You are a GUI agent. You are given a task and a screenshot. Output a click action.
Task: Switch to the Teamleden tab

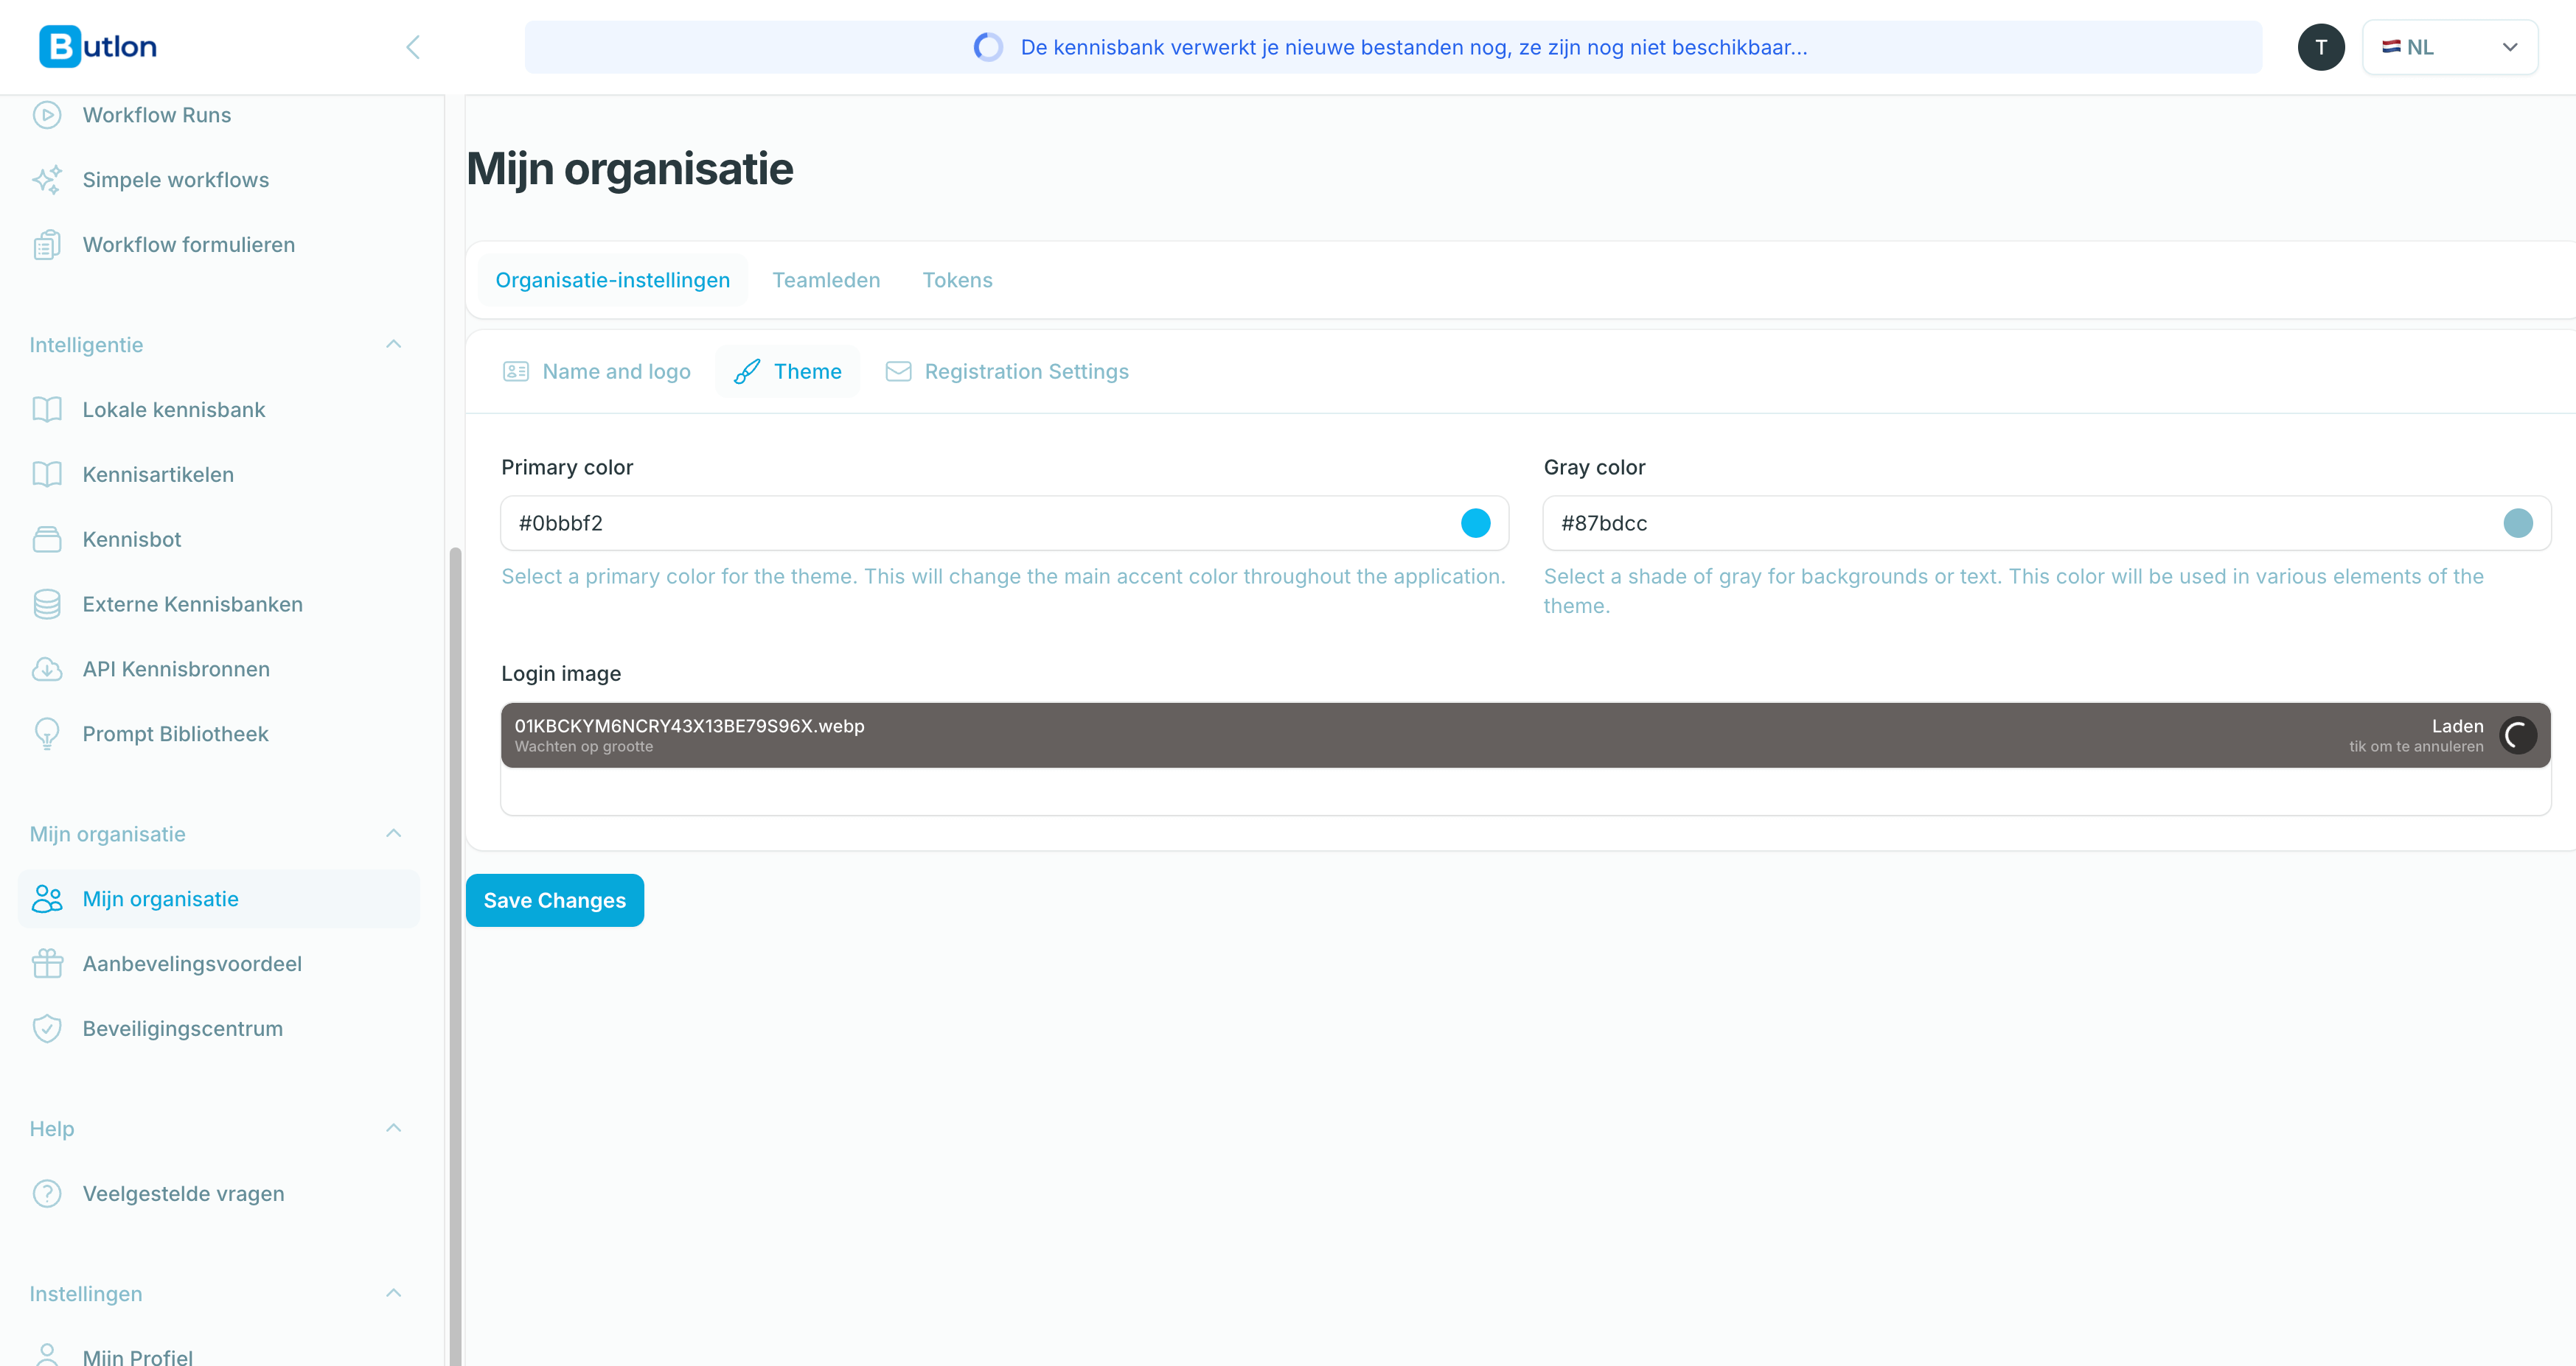click(826, 280)
